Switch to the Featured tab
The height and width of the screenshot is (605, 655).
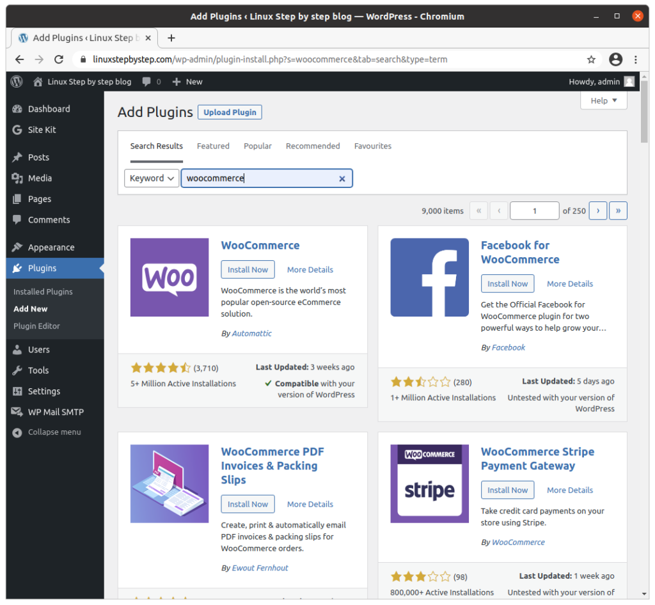213,146
